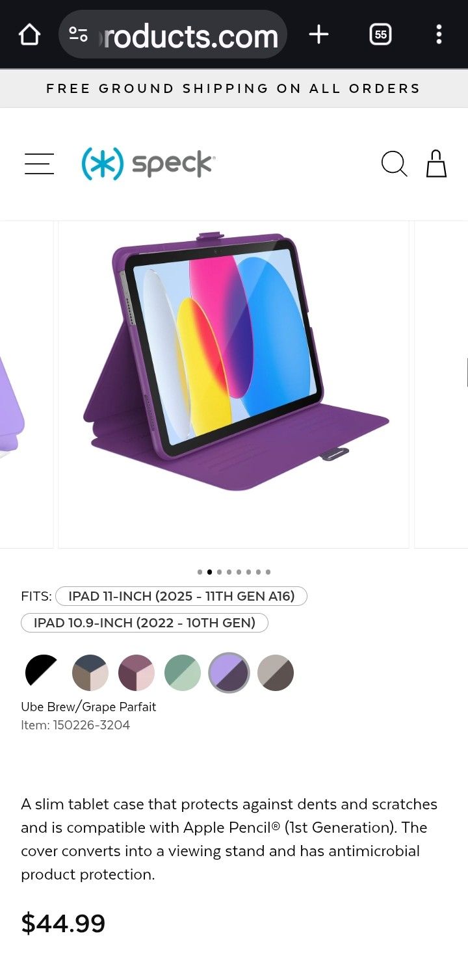Open a new browser tab with plus icon
Screen dimensions: 468x953
pos(318,34)
